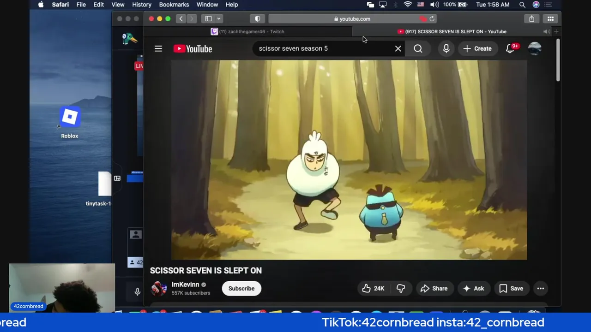This screenshot has width=591, height=332.
Task: Start voice search with the microphone icon
Action: 446,48
